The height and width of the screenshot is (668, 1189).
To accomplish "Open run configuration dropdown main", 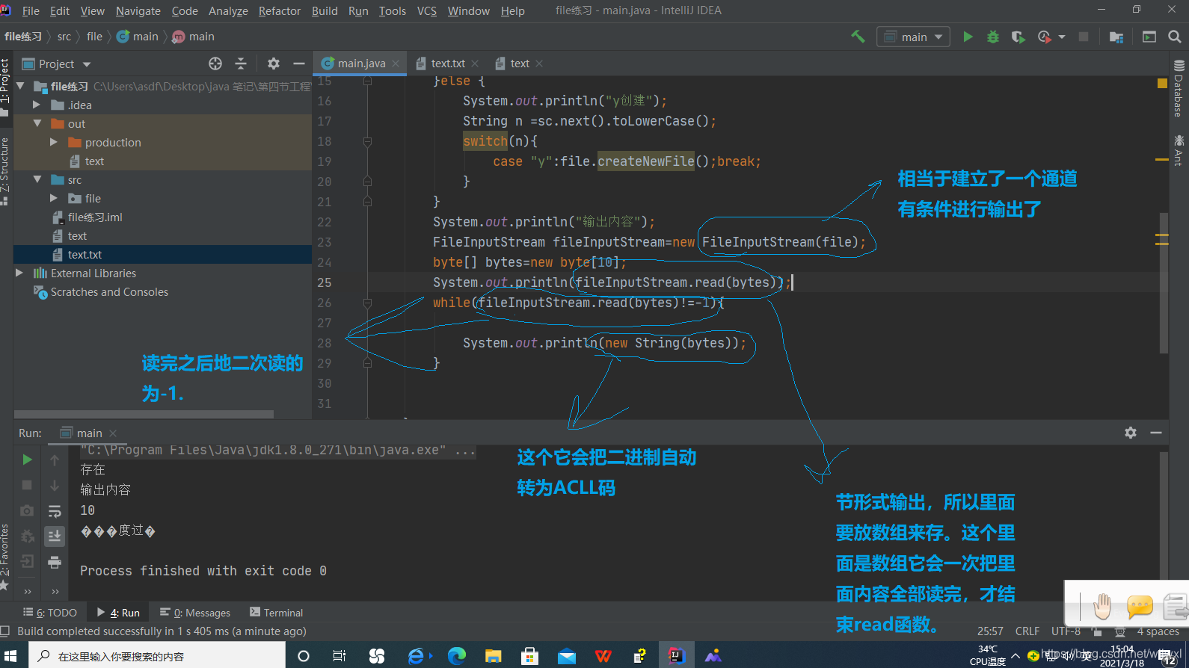I will click(913, 37).
